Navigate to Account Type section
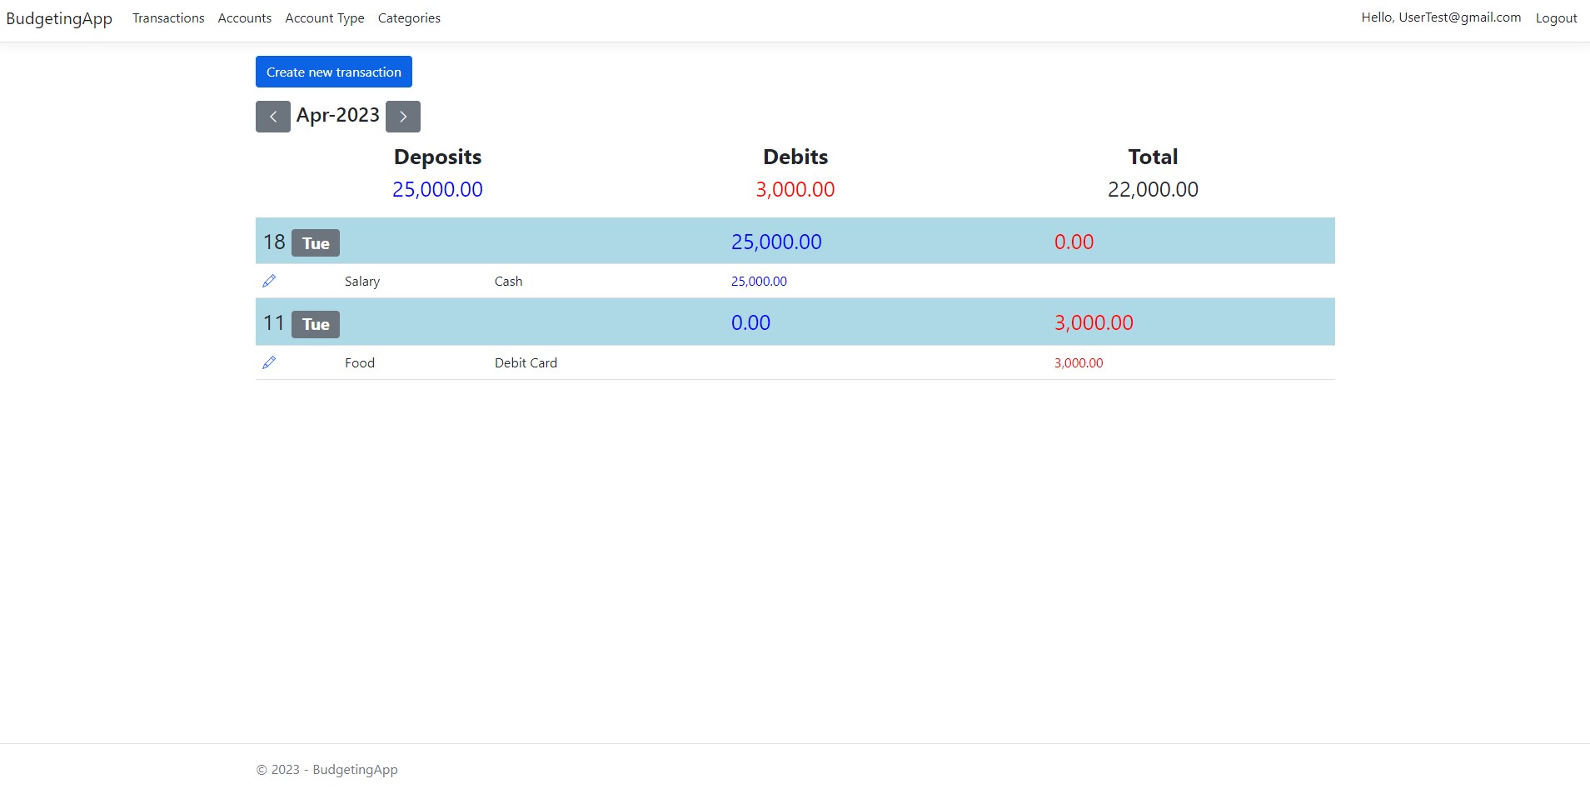Image resolution: width=1590 pixels, height=794 pixels. pos(324,17)
